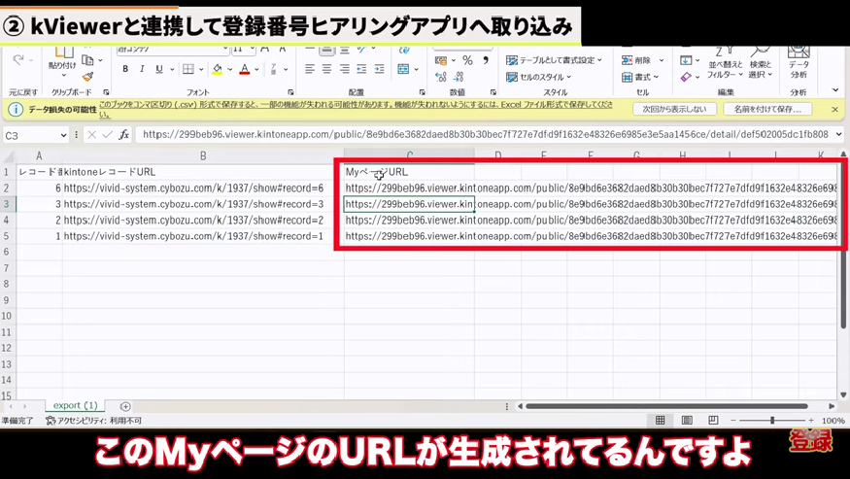Click the underline button
Screen dimensions: 850x479
[159, 70]
